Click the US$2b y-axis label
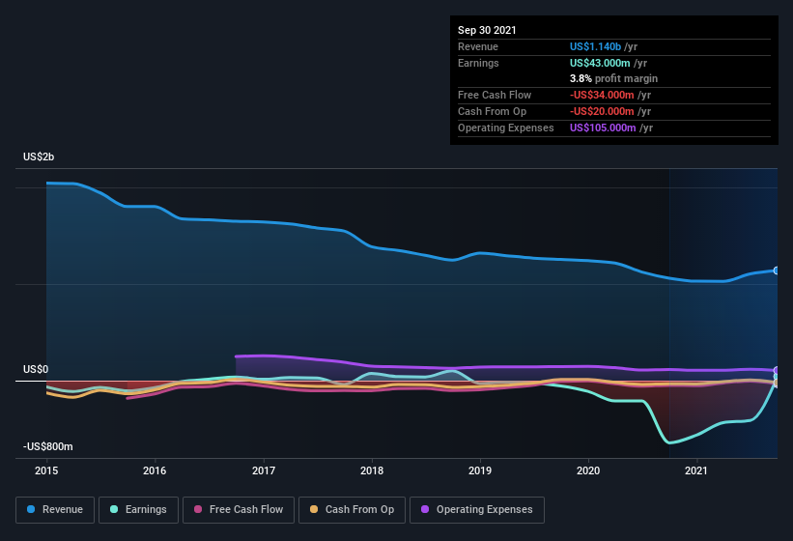Viewport: 793px width, 541px height. click(39, 157)
